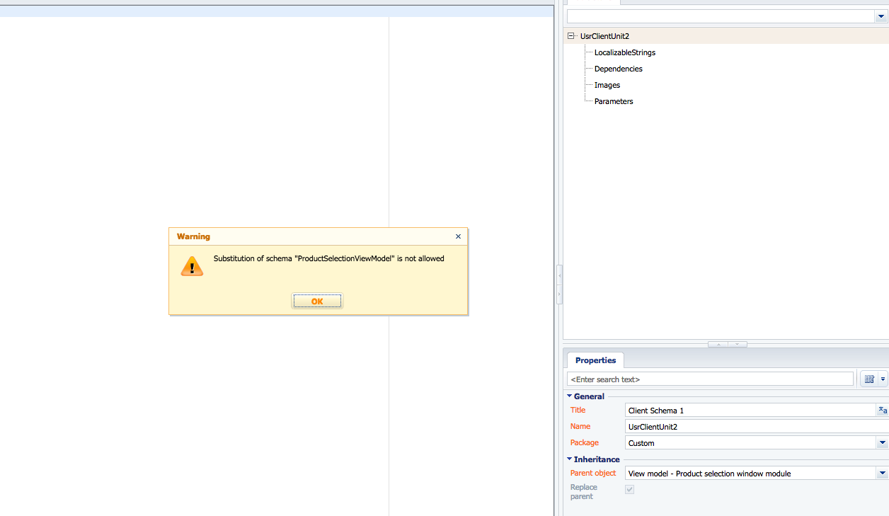The image size is (889, 516).
Task: Select the Dependencies tree item
Action: pyautogui.click(x=619, y=69)
